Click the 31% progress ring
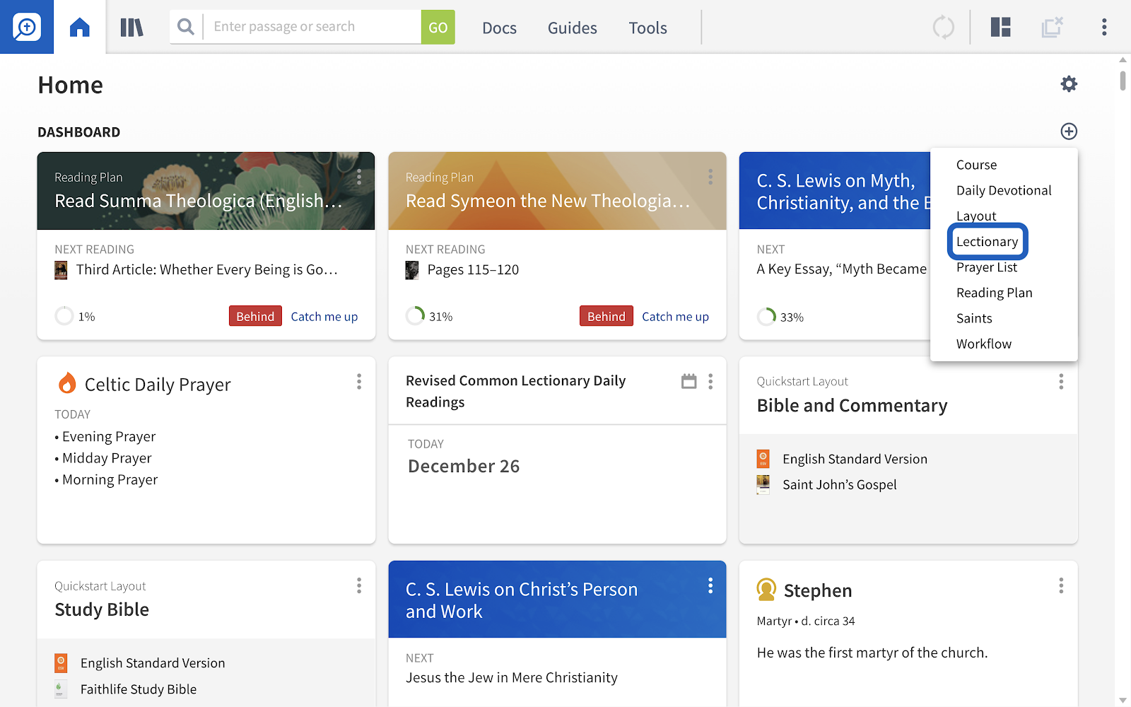This screenshot has height=707, width=1131. (416, 315)
